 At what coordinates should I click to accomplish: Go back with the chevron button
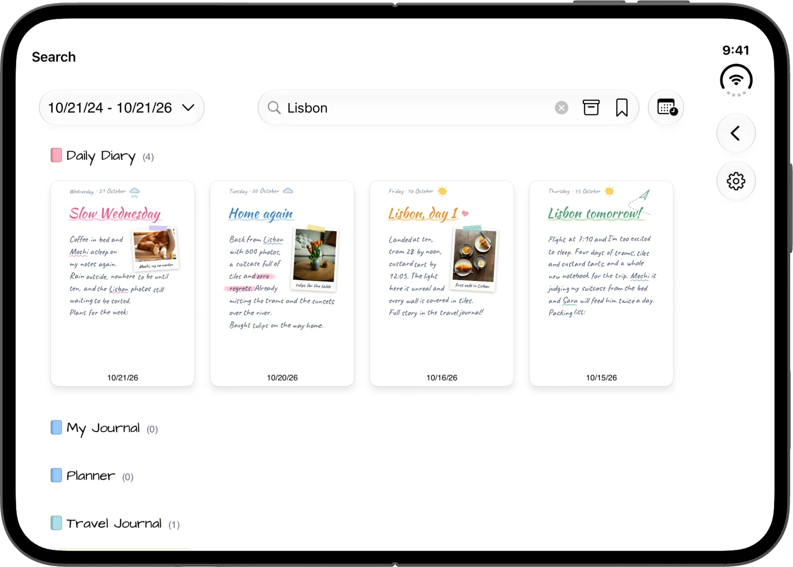tap(736, 133)
